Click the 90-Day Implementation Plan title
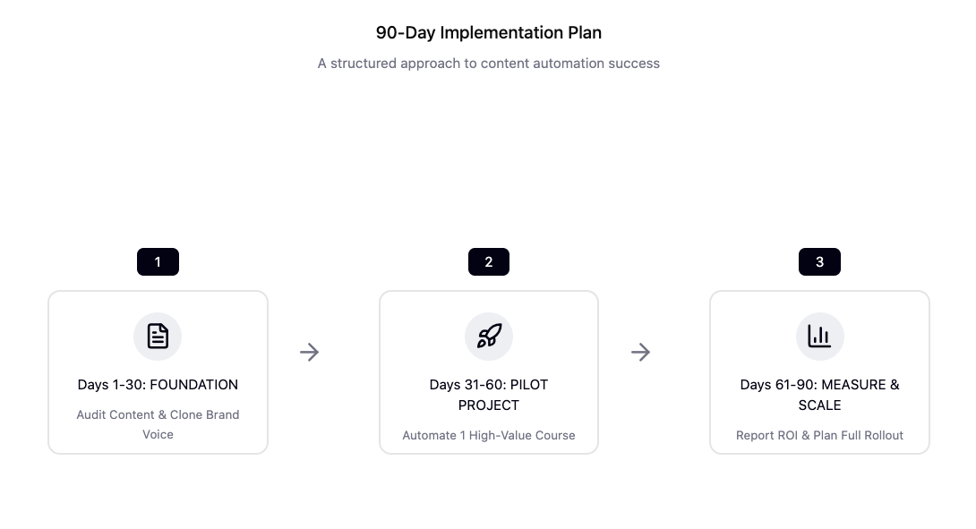The width and height of the screenshot is (976, 529). 489,32
